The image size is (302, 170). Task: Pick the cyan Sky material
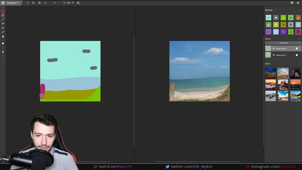pos(268,17)
